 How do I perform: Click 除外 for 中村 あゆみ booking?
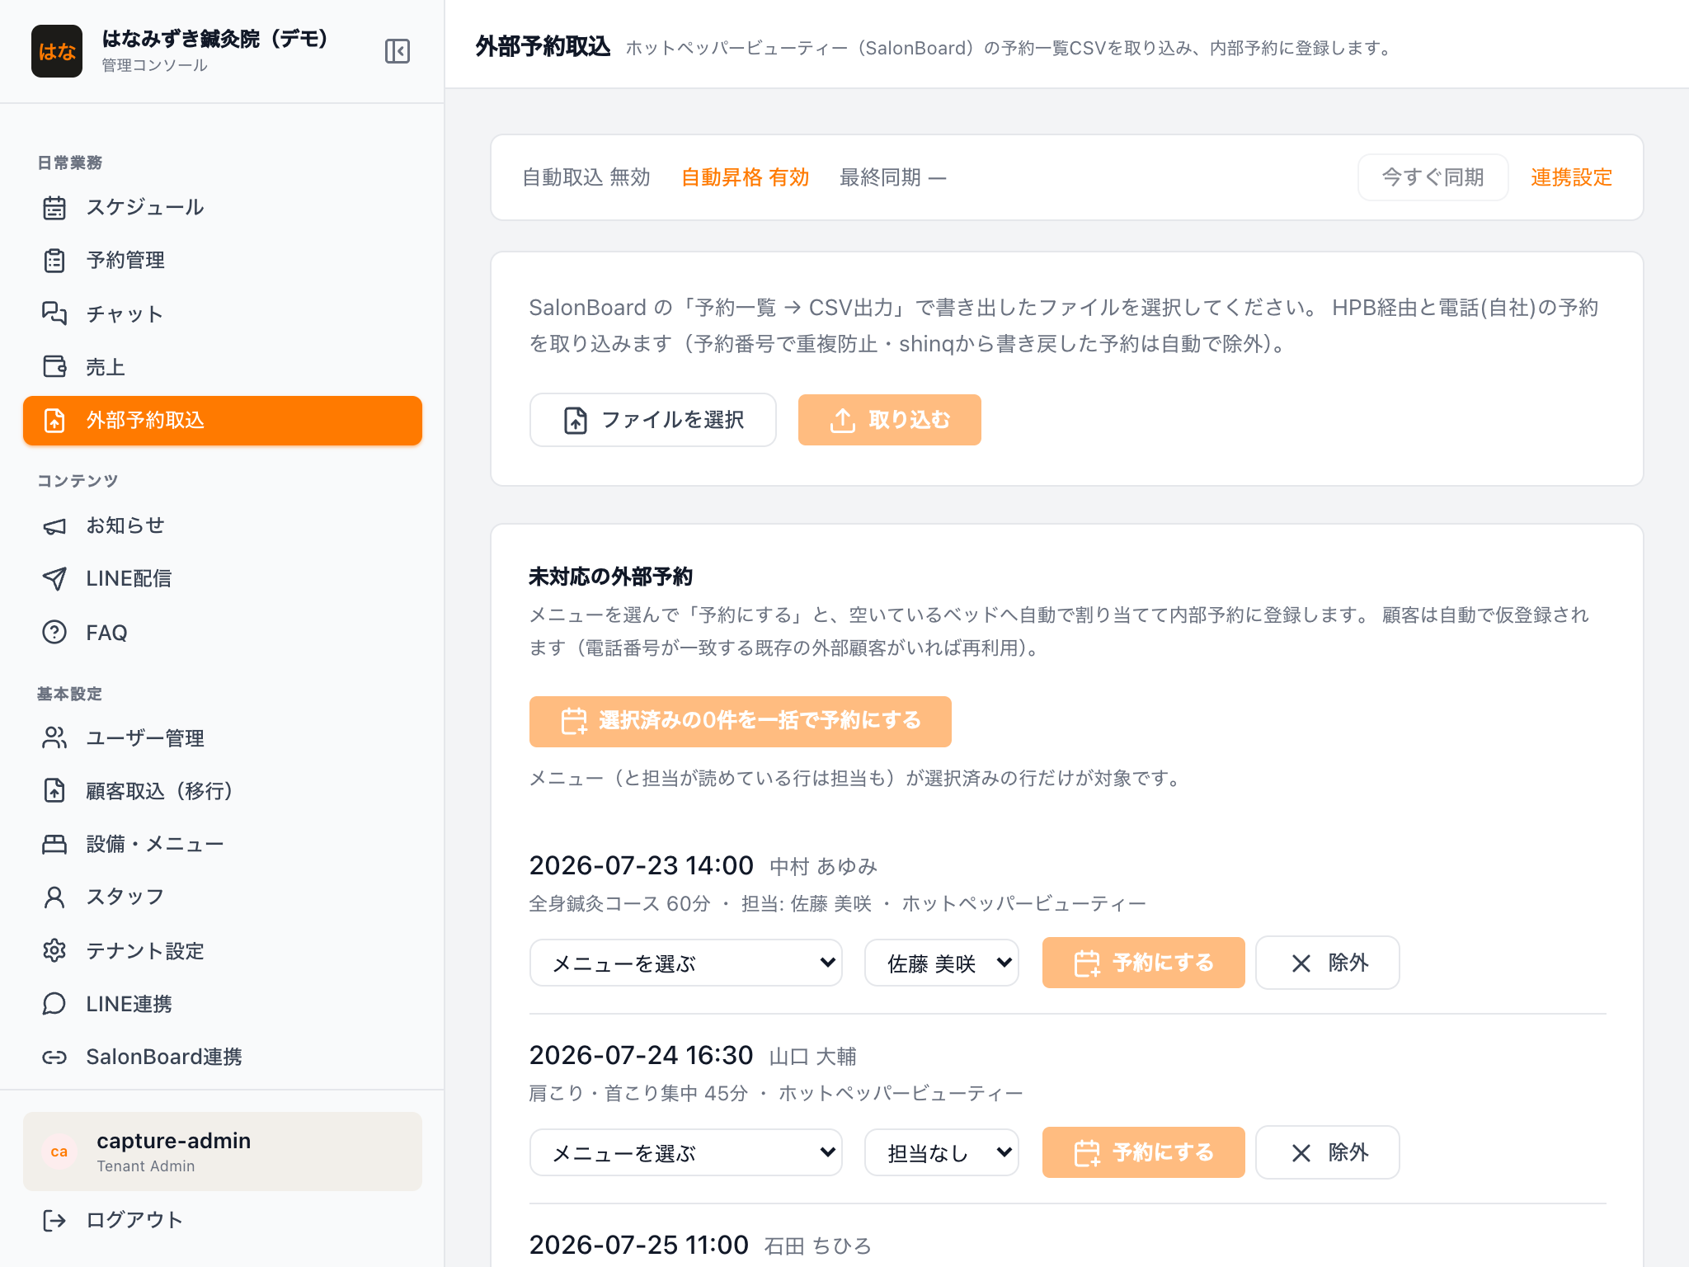1327,963
